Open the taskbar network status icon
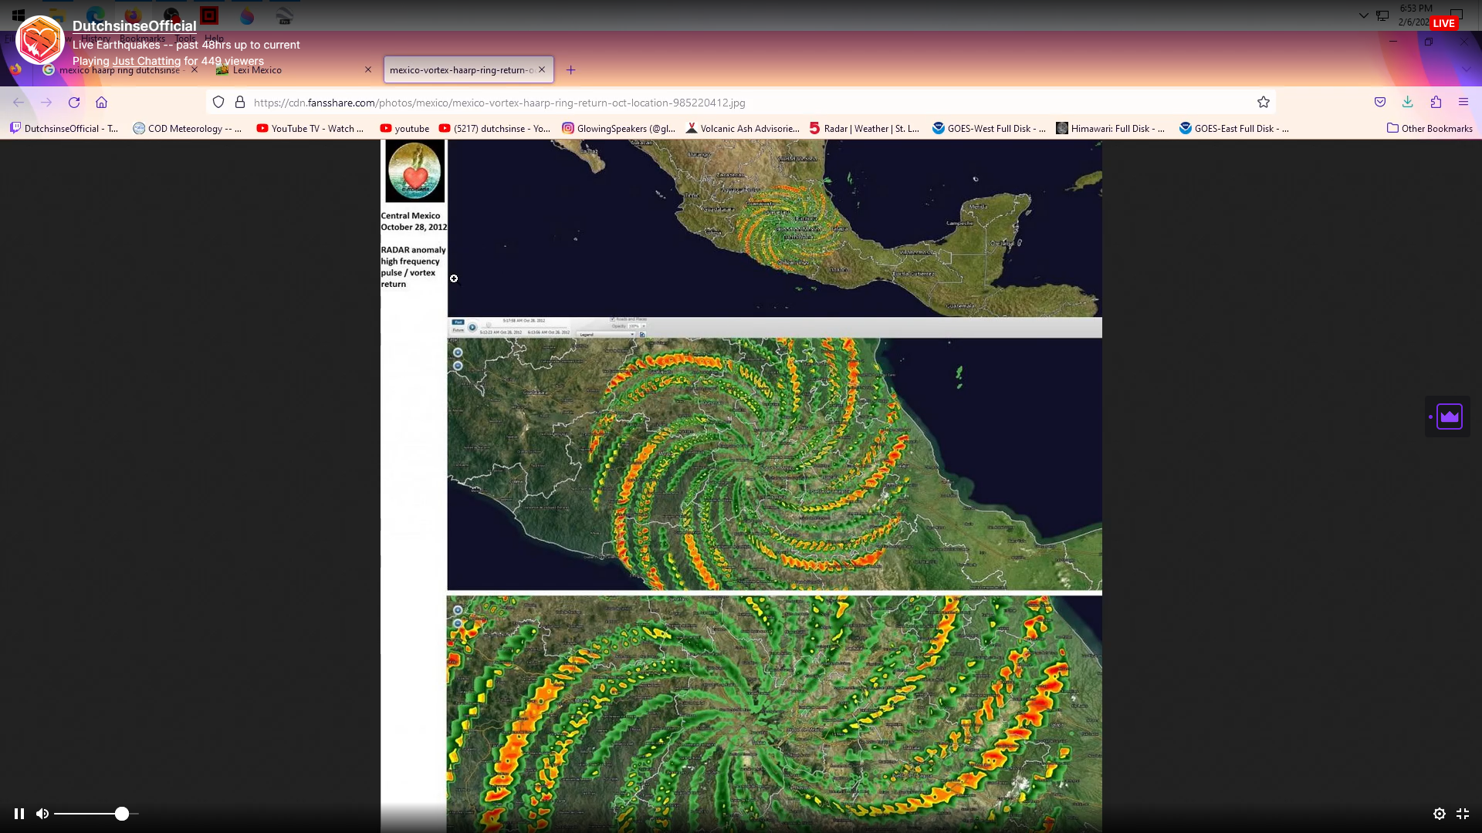This screenshot has width=1482, height=833. [1382, 15]
